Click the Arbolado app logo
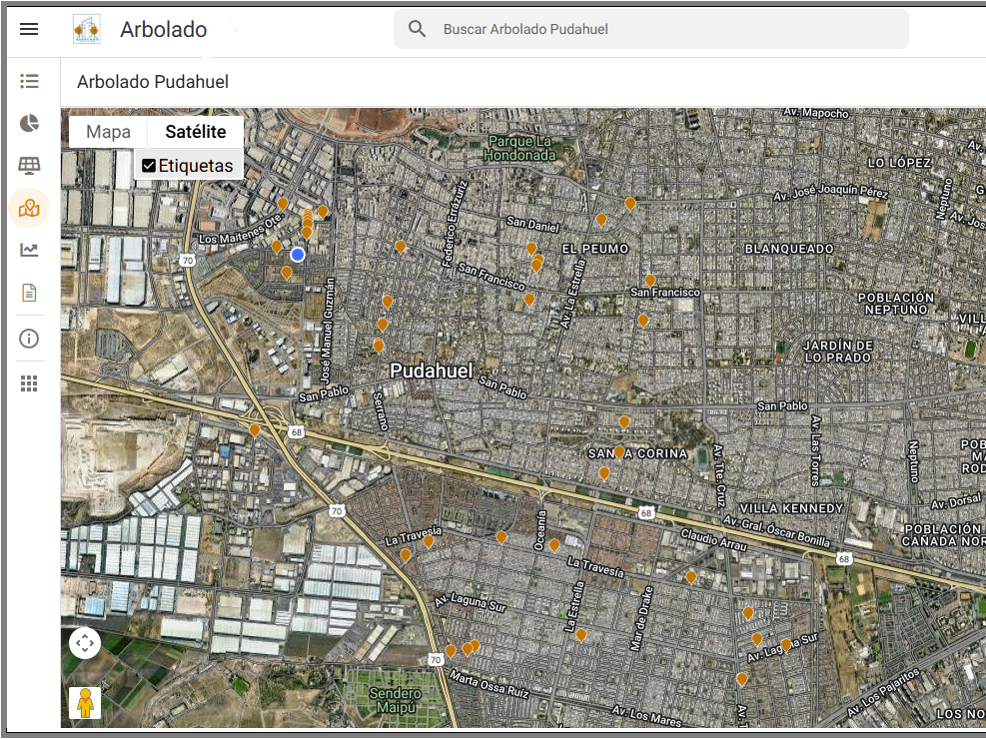This screenshot has width=986, height=739. (87, 30)
